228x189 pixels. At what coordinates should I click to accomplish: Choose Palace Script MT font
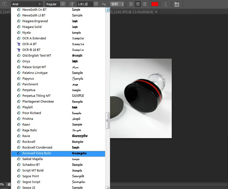[x=58, y=67]
